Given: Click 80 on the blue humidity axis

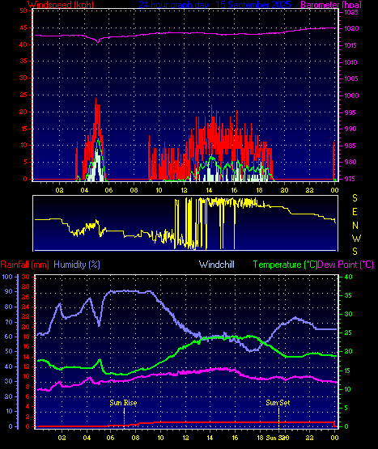Looking at the screenshot, I should [9, 307].
